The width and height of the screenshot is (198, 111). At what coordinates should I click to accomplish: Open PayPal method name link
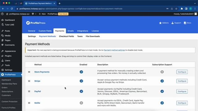[x=37, y=91]
